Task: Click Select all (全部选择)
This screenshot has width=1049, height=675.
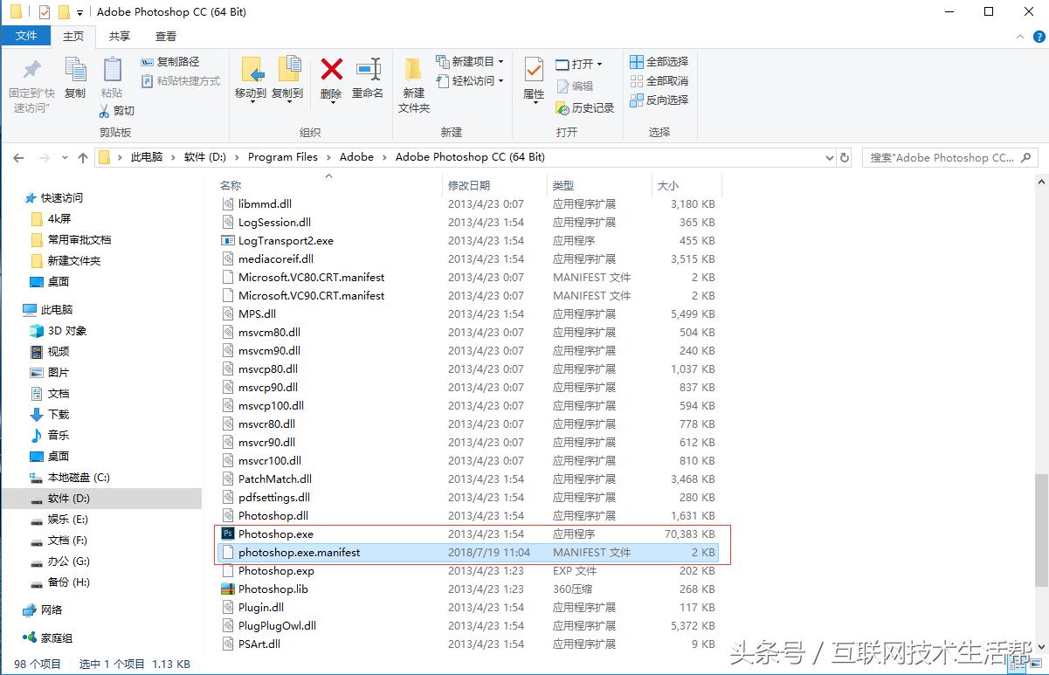Action: (x=659, y=62)
